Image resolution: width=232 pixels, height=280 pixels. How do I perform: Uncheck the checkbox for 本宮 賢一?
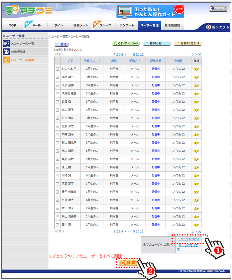(57, 77)
